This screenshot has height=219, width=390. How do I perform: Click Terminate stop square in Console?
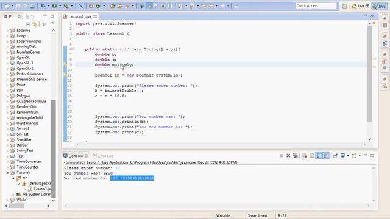click(281, 156)
